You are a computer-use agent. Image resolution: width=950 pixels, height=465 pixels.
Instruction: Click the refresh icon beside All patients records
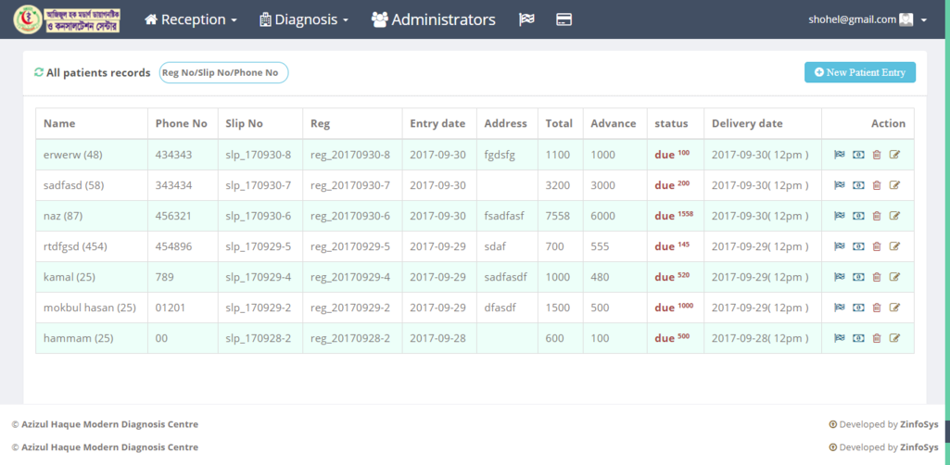pos(39,72)
